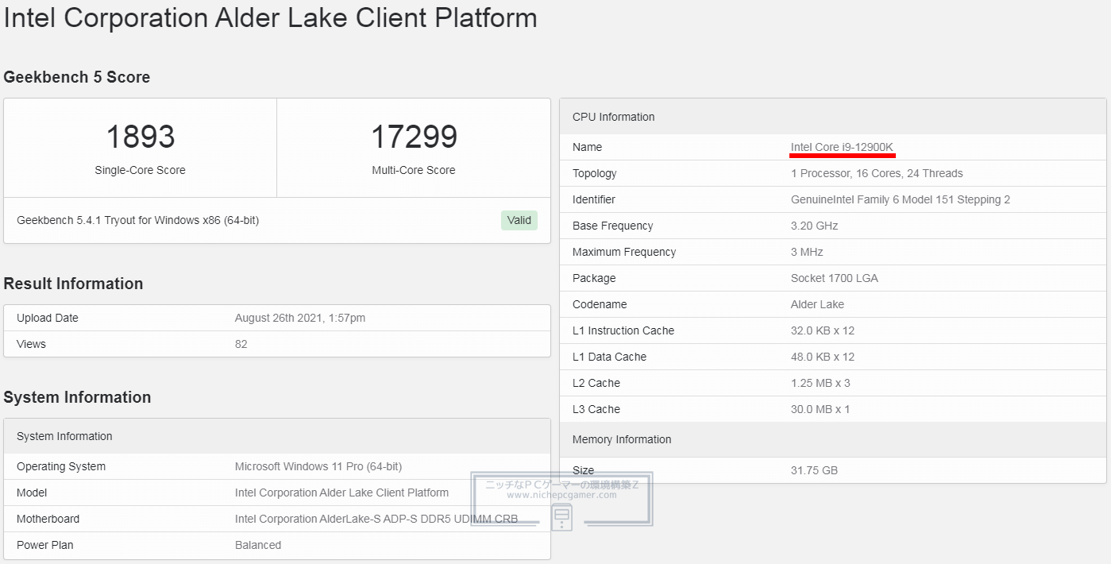Select the 31.75 GB memory size value
Screen dimensions: 1111x564
814,470
